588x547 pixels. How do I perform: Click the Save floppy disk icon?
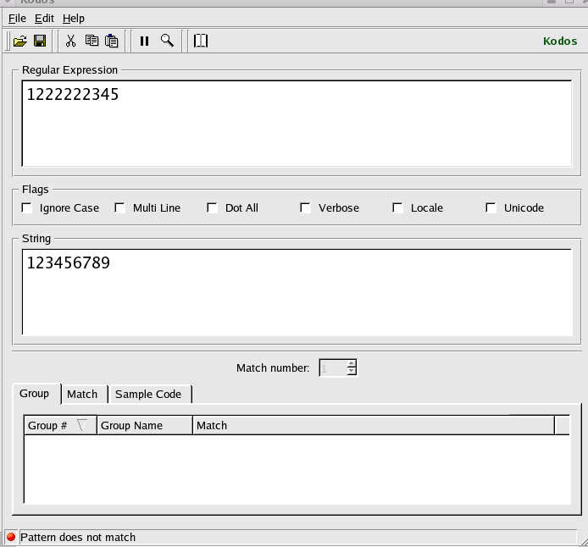pyautogui.click(x=40, y=41)
